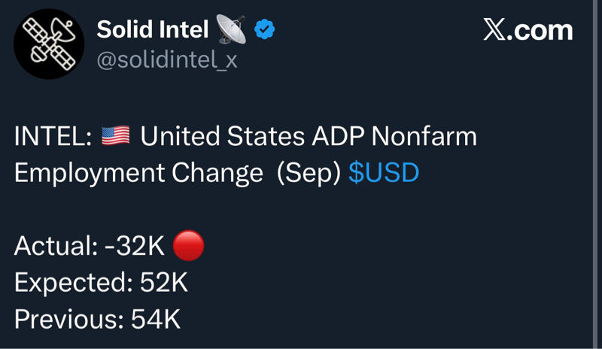
Task: Click the "Previous:" label
Action: pos(68,319)
